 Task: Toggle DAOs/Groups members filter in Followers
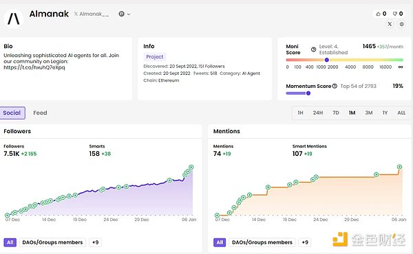coord(53,242)
